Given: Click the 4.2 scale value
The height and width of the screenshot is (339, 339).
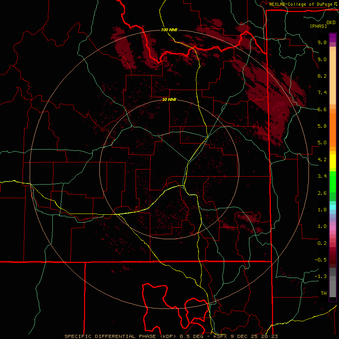Looking at the screenshot, I should click(322, 160).
